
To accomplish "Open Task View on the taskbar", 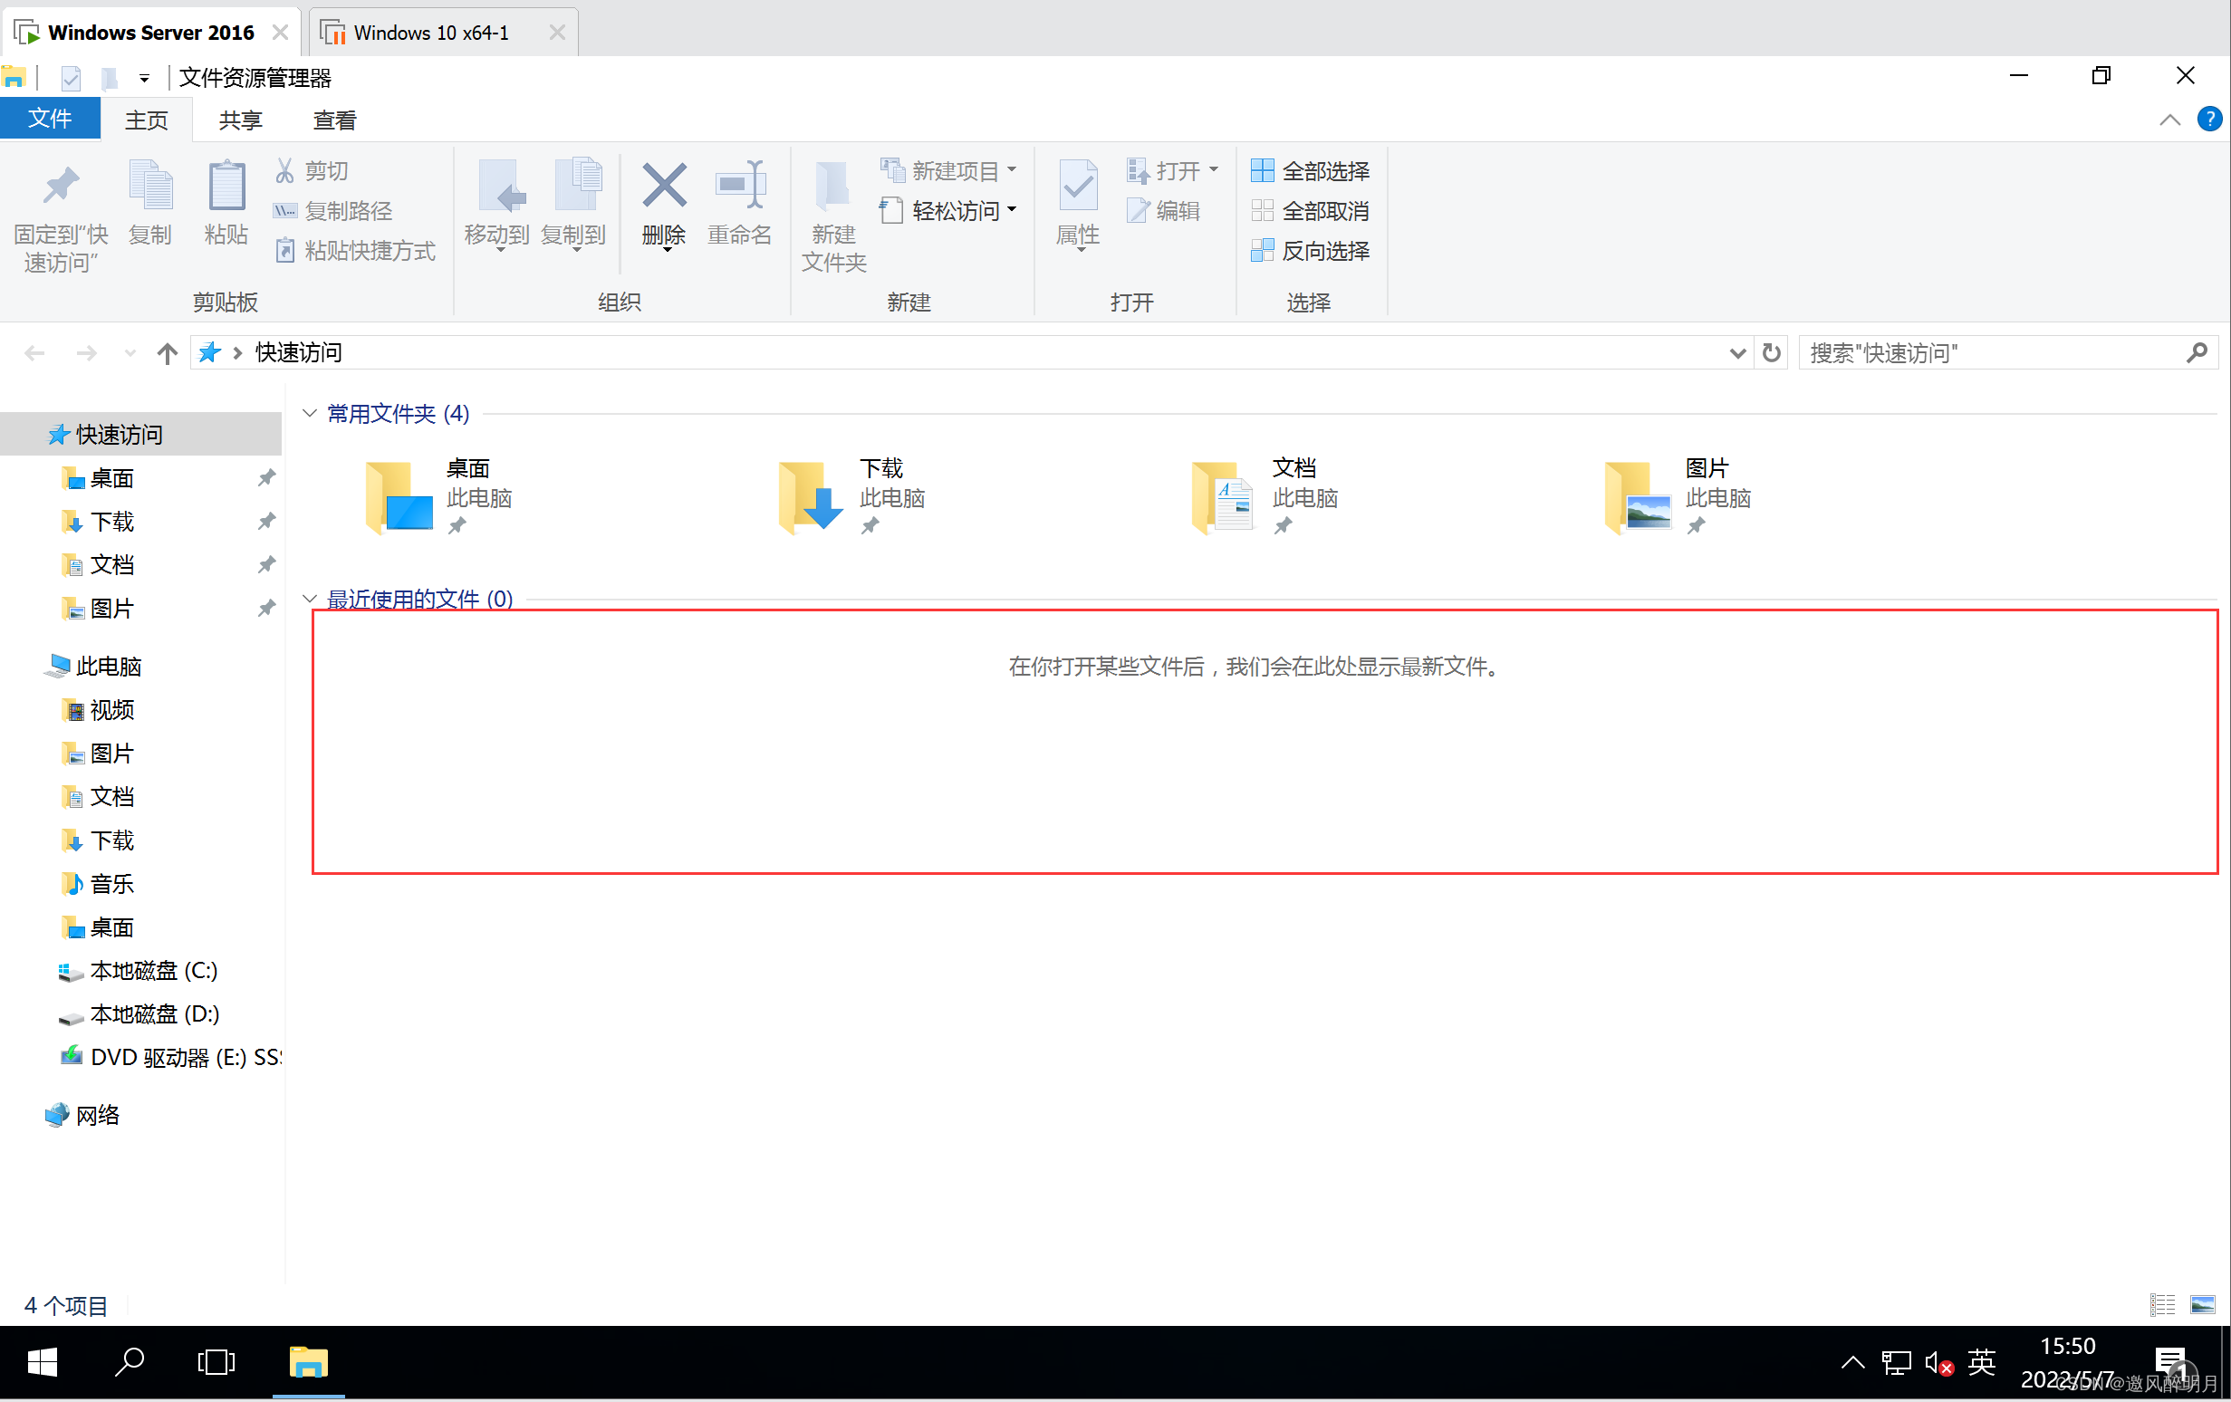I will 216,1362.
